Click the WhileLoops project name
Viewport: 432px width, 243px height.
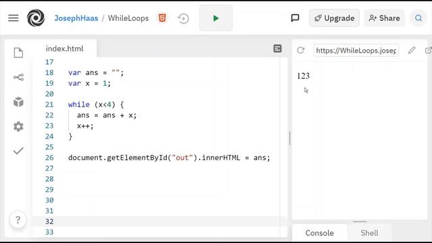click(128, 18)
